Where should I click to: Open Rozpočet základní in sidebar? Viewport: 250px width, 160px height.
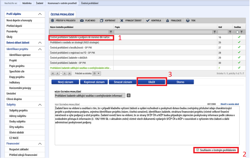19,150
